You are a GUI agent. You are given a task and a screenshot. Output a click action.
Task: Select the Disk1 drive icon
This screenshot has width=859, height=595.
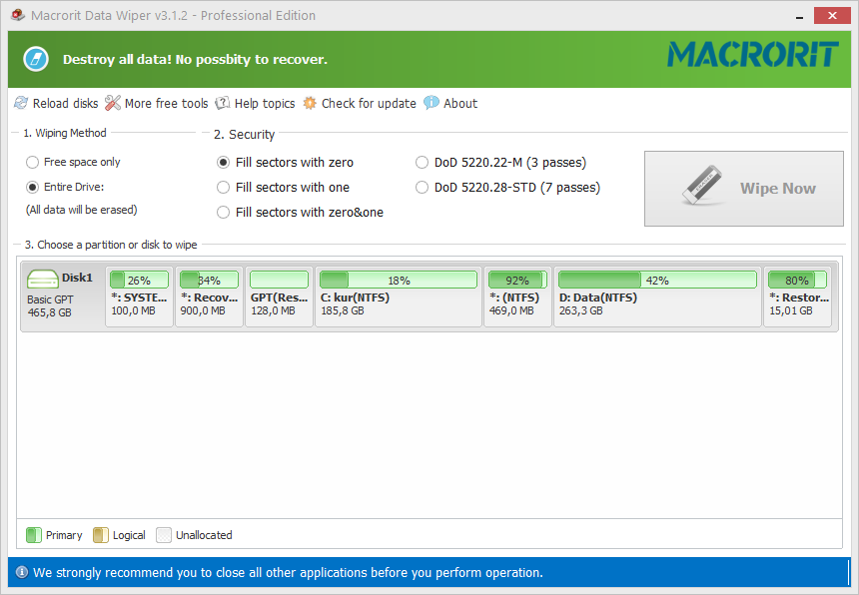click(x=42, y=279)
